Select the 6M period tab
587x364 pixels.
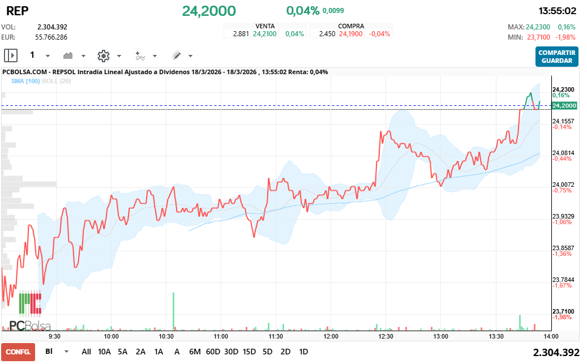[x=195, y=352]
